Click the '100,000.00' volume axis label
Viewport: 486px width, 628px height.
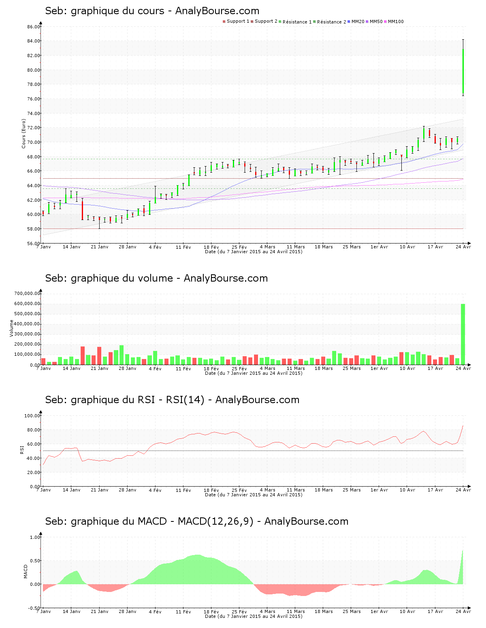[27, 355]
